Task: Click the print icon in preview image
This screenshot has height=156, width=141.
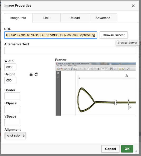Action: (x=72, y=69)
